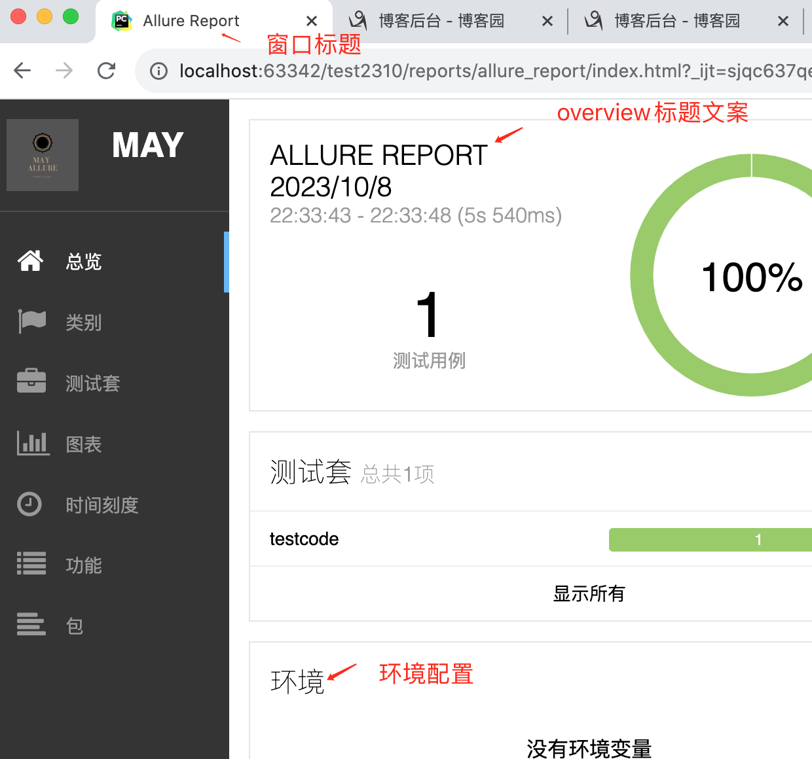
Task: Expand the suites list via 显示所有
Action: pos(589,593)
